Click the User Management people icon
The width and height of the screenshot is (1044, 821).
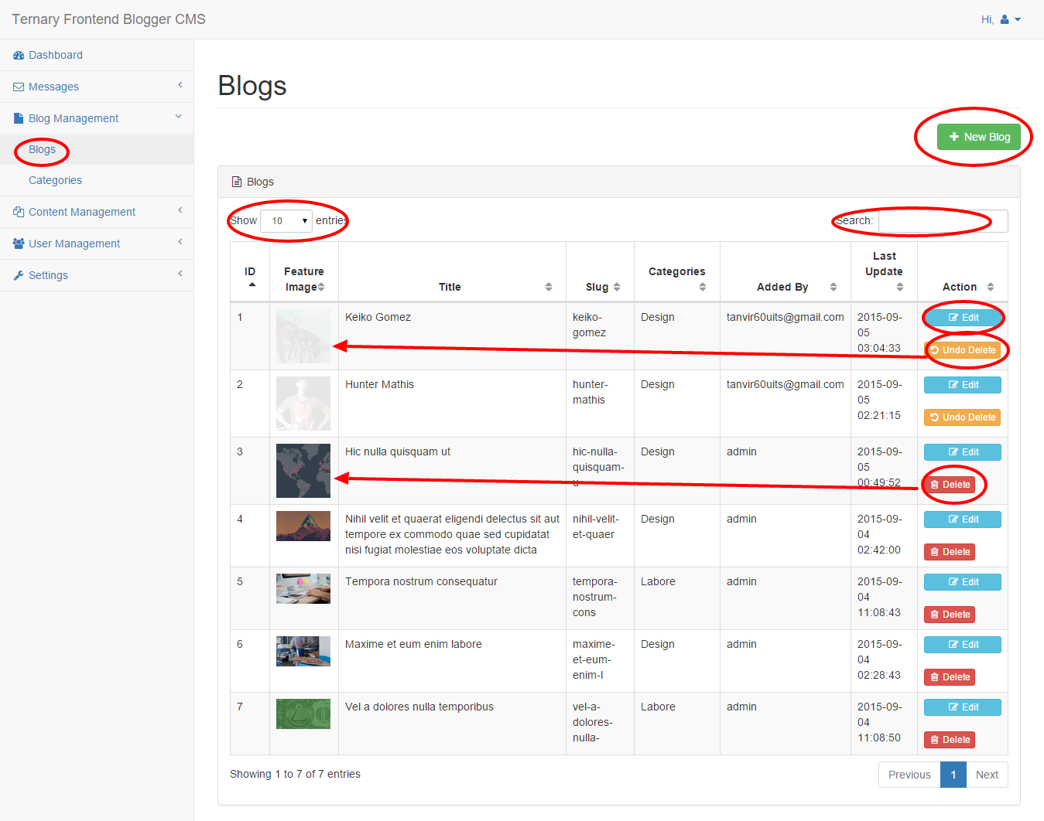pos(19,244)
